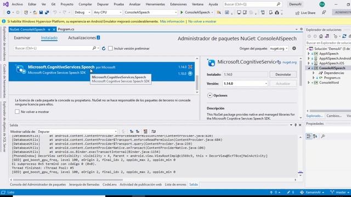This screenshot has height=197, width=351.
Task: Click the Live Share button
Action: pyautogui.click(x=305, y=13)
